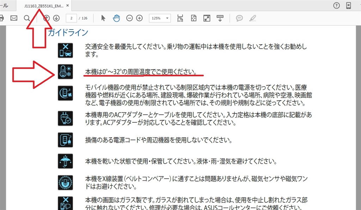The width and height of the screenshot is (361, 210).
Task: Zoom out with minus button
Action: (x=129, y=18)
